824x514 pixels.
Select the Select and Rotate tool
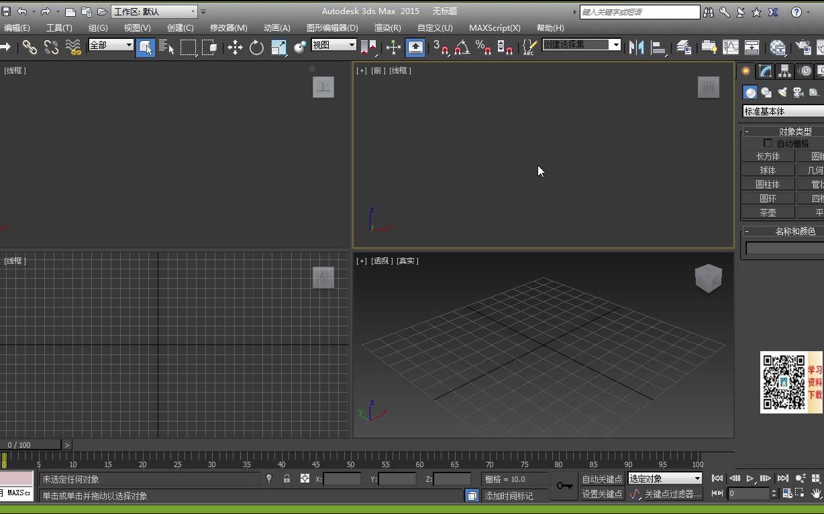coord(256,47)
